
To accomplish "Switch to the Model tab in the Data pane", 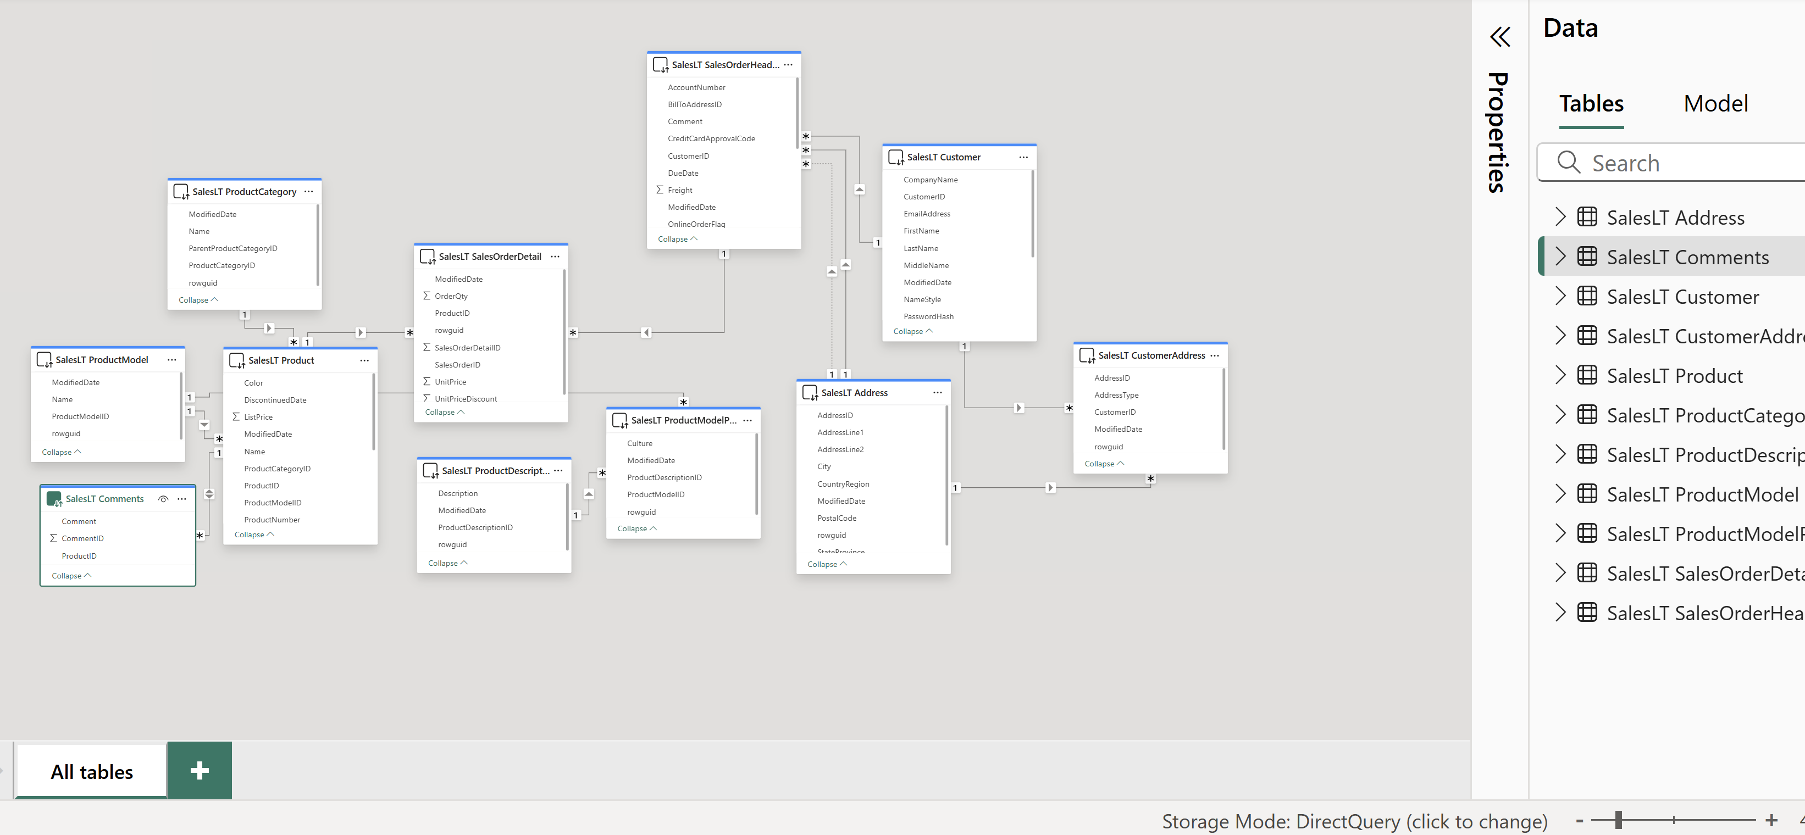I will coord(1715,103).
